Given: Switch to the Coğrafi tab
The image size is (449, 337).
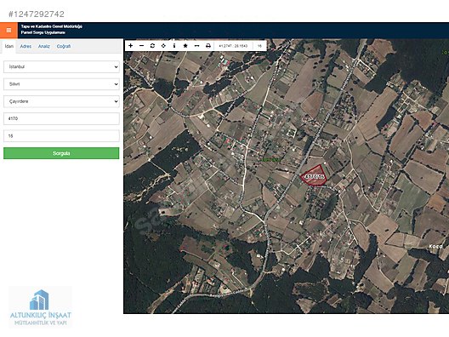Looking at the screenshot, I should tap(64, 46).
